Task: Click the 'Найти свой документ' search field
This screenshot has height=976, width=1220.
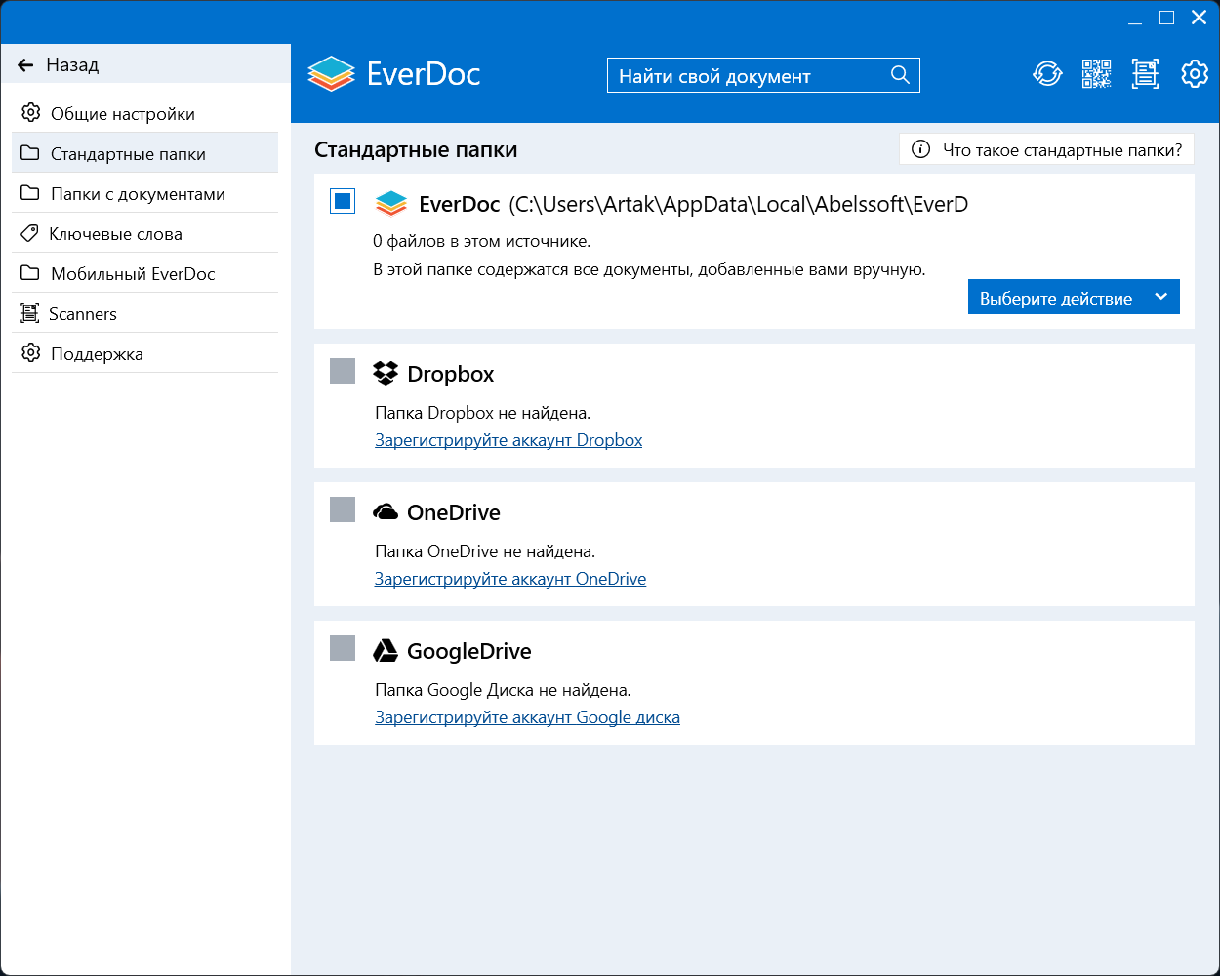Action: click(747, 76)
